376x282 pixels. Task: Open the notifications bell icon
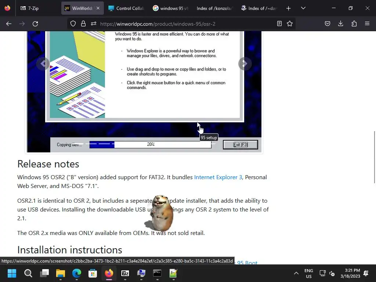pos(366,273)
